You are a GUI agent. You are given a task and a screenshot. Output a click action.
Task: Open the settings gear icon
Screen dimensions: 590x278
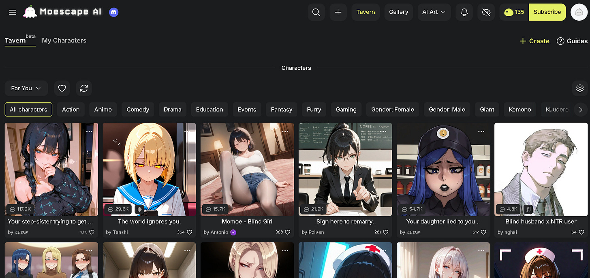click(x=580, y=88)
